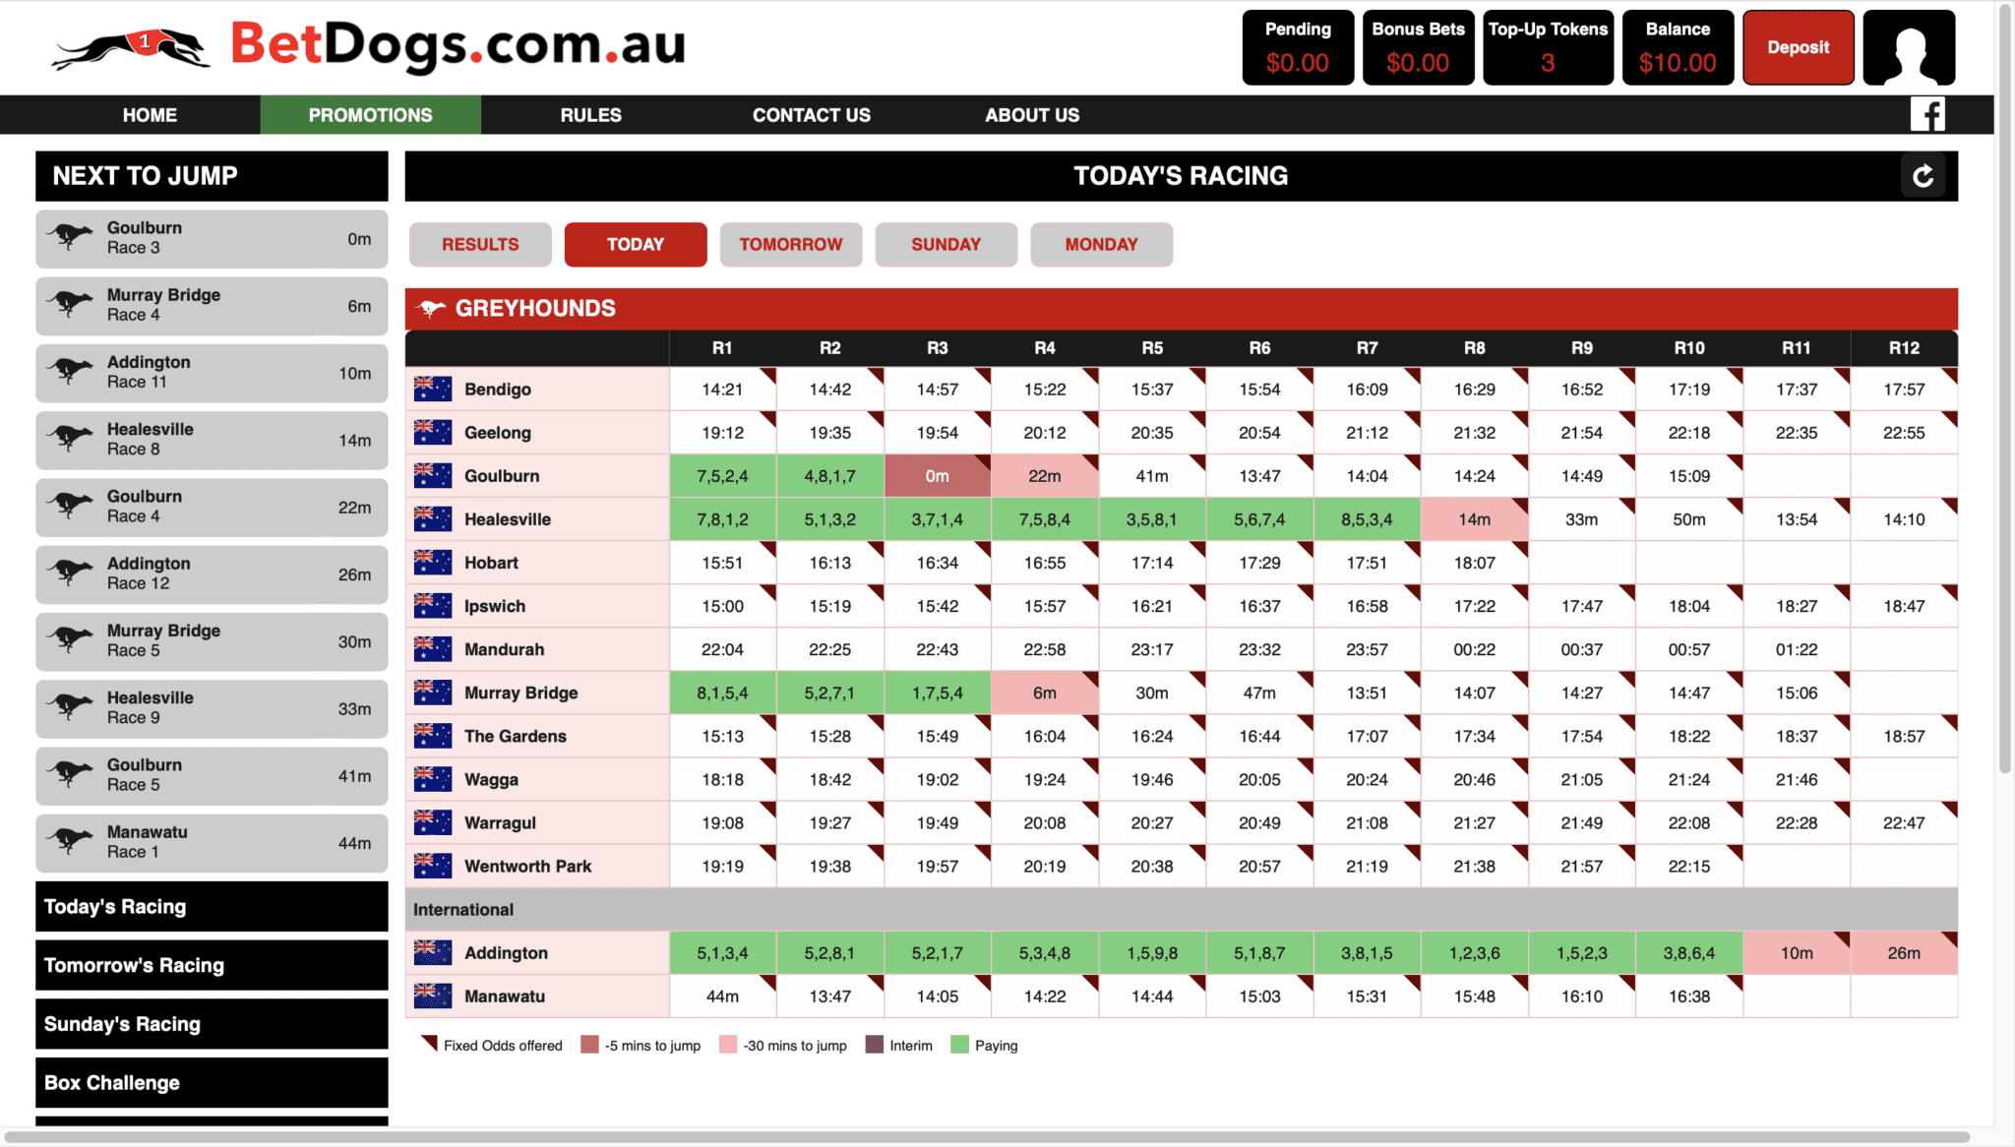Click the Bendigo row flag icon

point(433,389)
